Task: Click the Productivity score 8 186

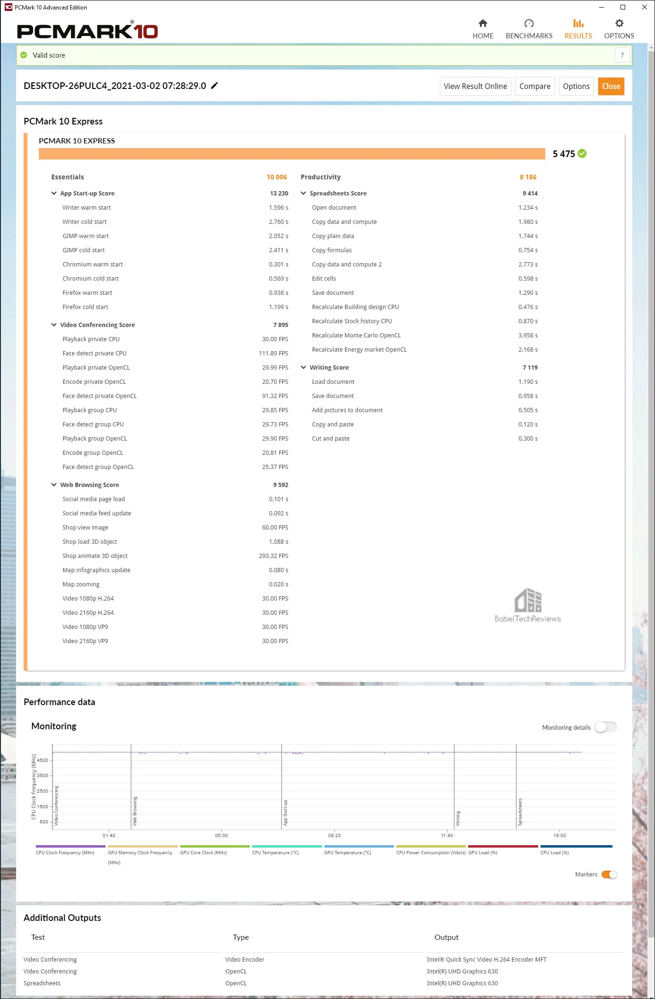Action: 528,177
